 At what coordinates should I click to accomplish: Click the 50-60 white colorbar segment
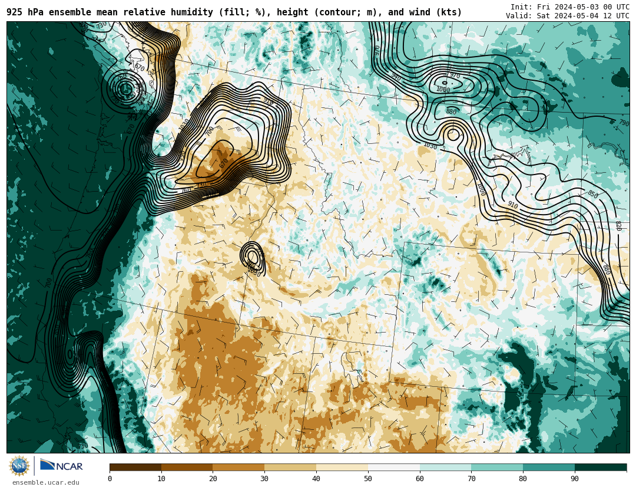[394, 467]
